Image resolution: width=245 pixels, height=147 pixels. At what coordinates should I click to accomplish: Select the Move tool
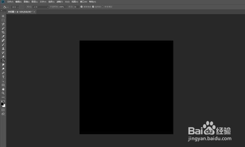3,16
